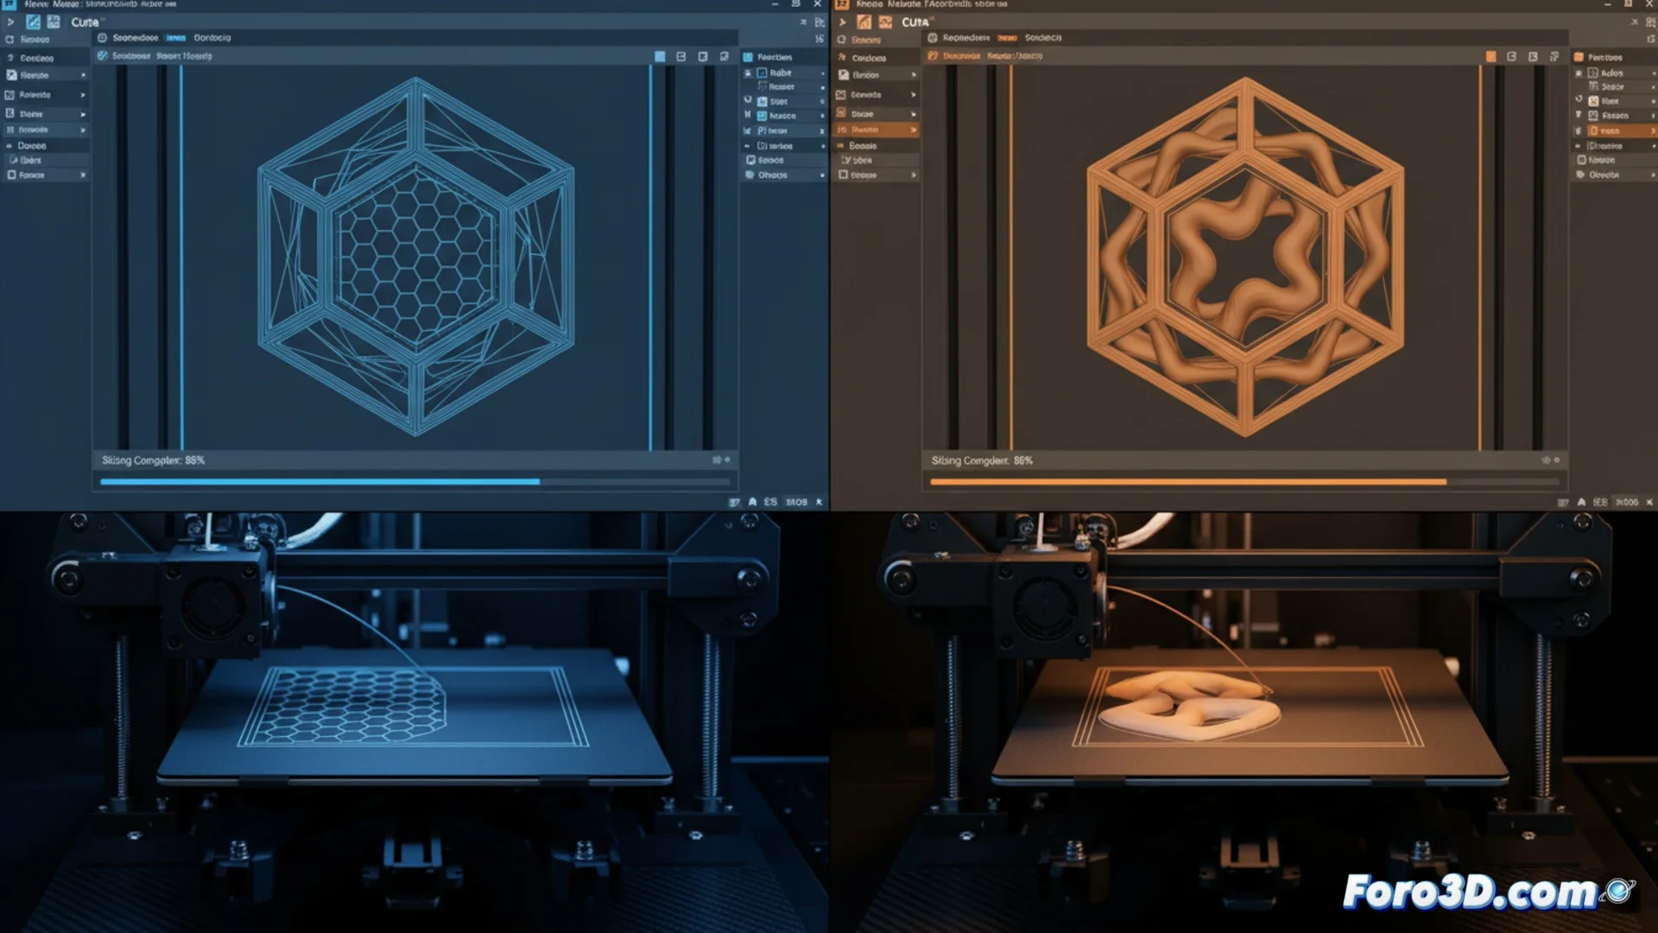Toggle the last outlined square view option above the orange viewport
This screenshot has height=933, width=1658.
(1554, 56)
